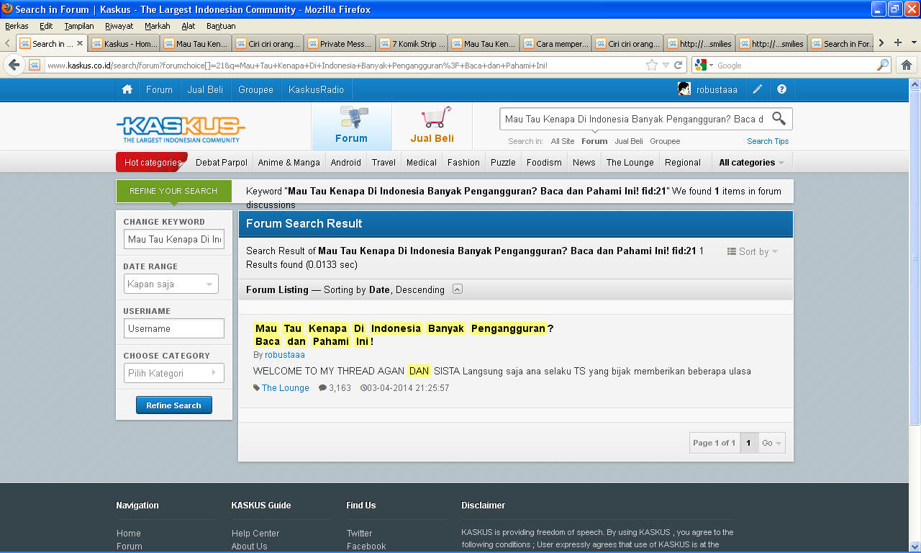
Task: Open the Kapan saja date range dropdown
Action: pyautogui.click(x=171, y=284)
